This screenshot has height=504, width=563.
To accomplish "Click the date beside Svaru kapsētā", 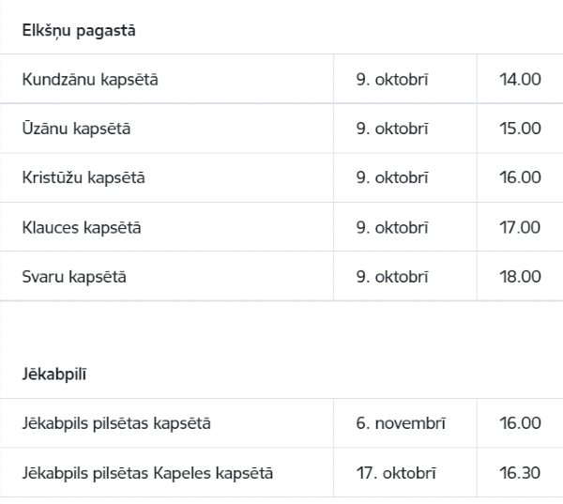I will tap(405, 276).
